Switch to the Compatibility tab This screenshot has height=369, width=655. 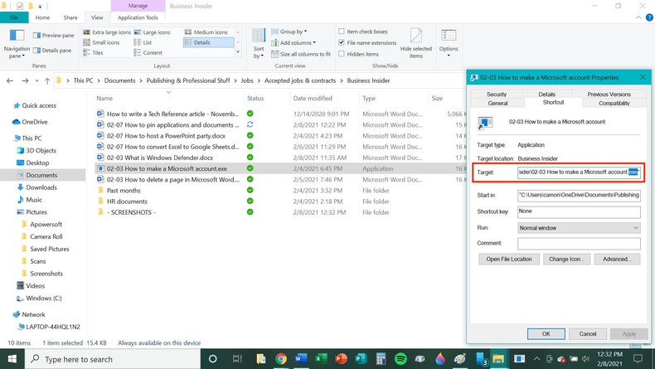click(x=614, y=104)
